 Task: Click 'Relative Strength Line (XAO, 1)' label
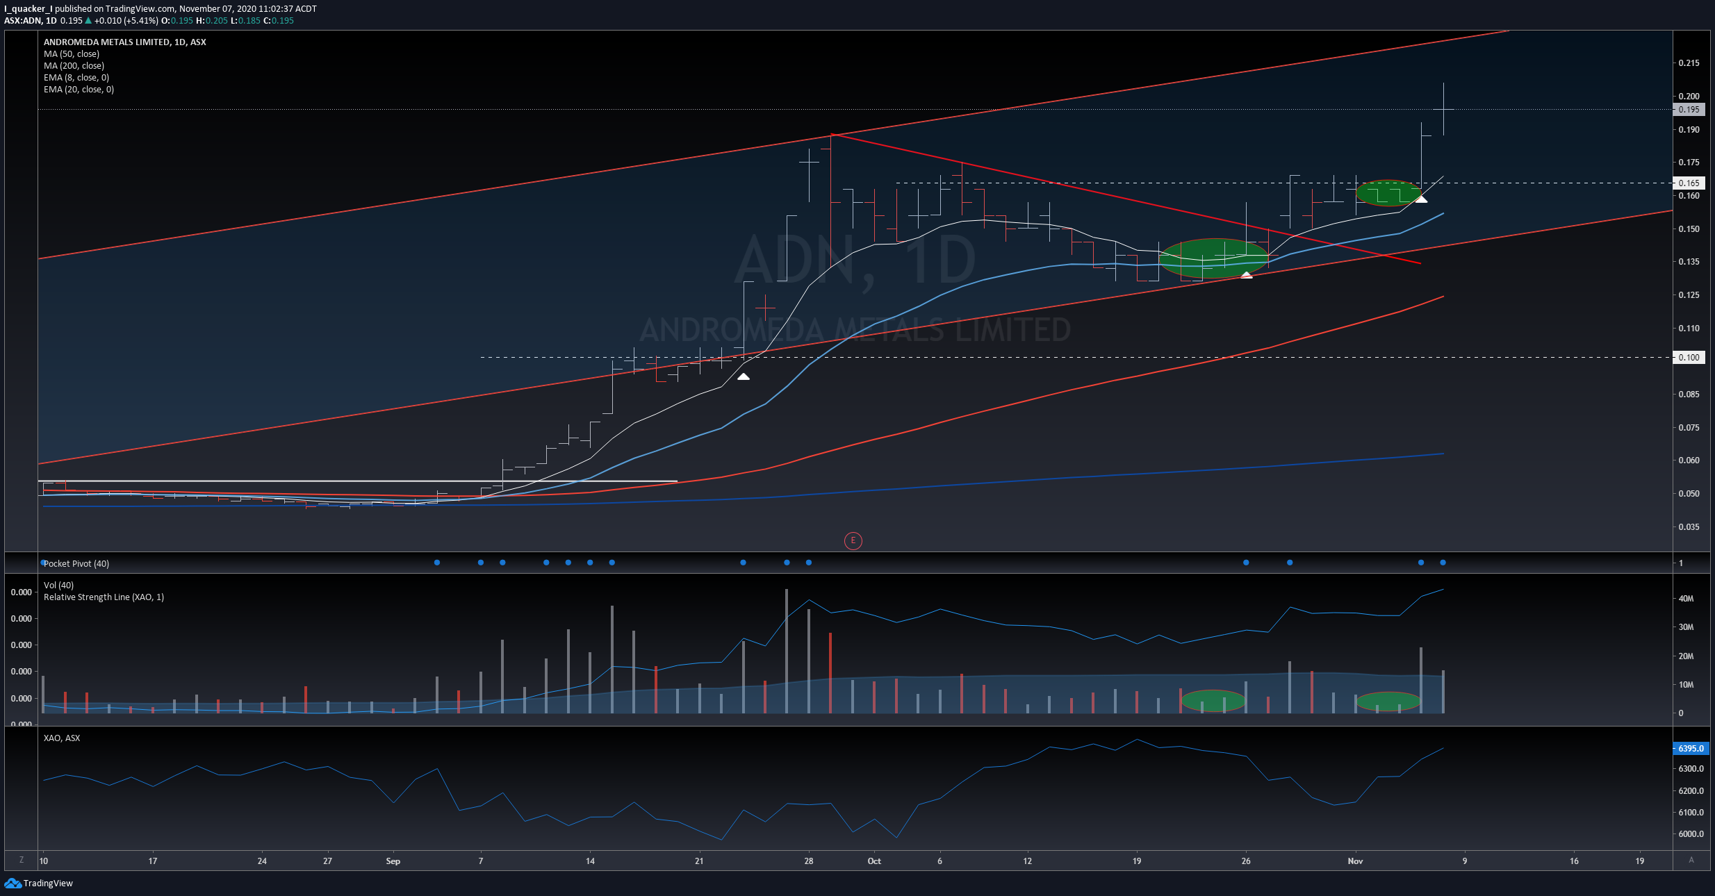pyautogui.click(x=104, y=597)
